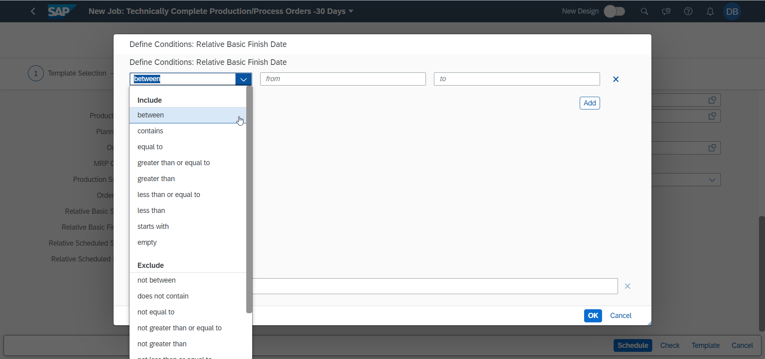Go back using the header back arrow
The height and width of the screenshot is (359, 765).
click(x=33, y=11)
